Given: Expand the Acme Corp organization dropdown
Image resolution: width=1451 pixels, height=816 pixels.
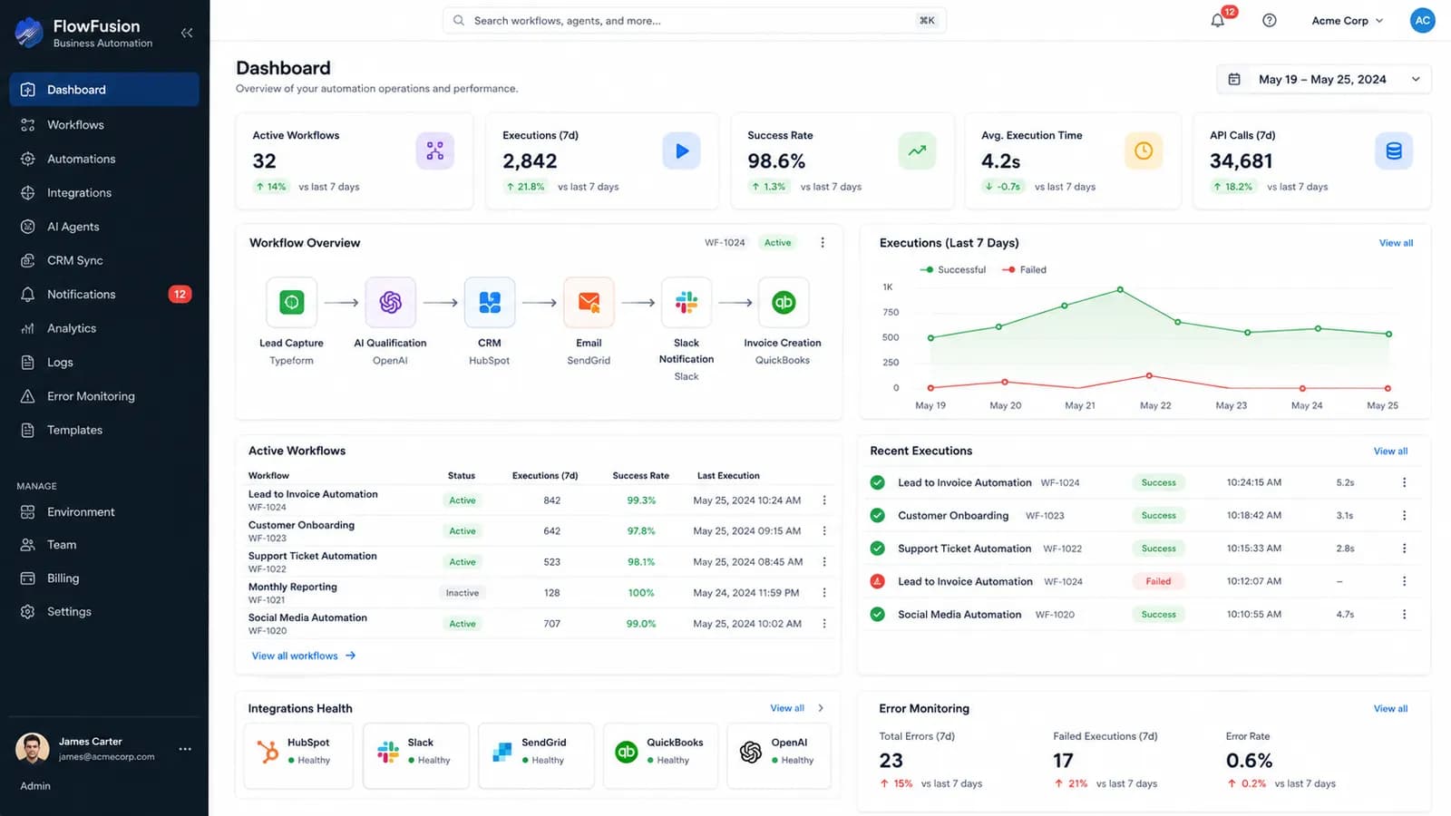Looking at the screenshot, I should coord(1348,20).
